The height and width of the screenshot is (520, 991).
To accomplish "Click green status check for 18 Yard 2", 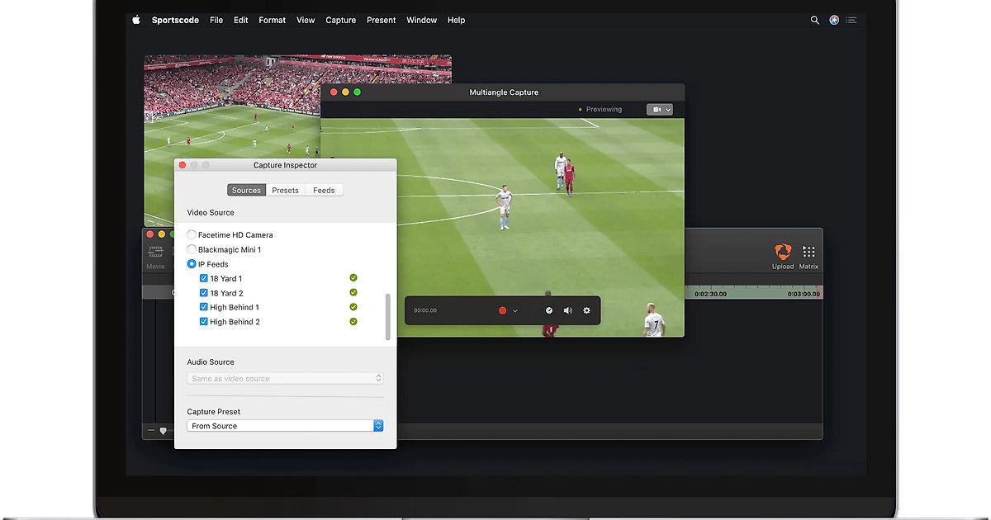I will click(x=353, y=292).
